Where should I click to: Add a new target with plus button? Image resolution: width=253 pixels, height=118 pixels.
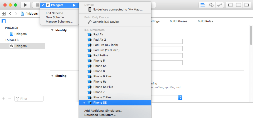point(3,99)
